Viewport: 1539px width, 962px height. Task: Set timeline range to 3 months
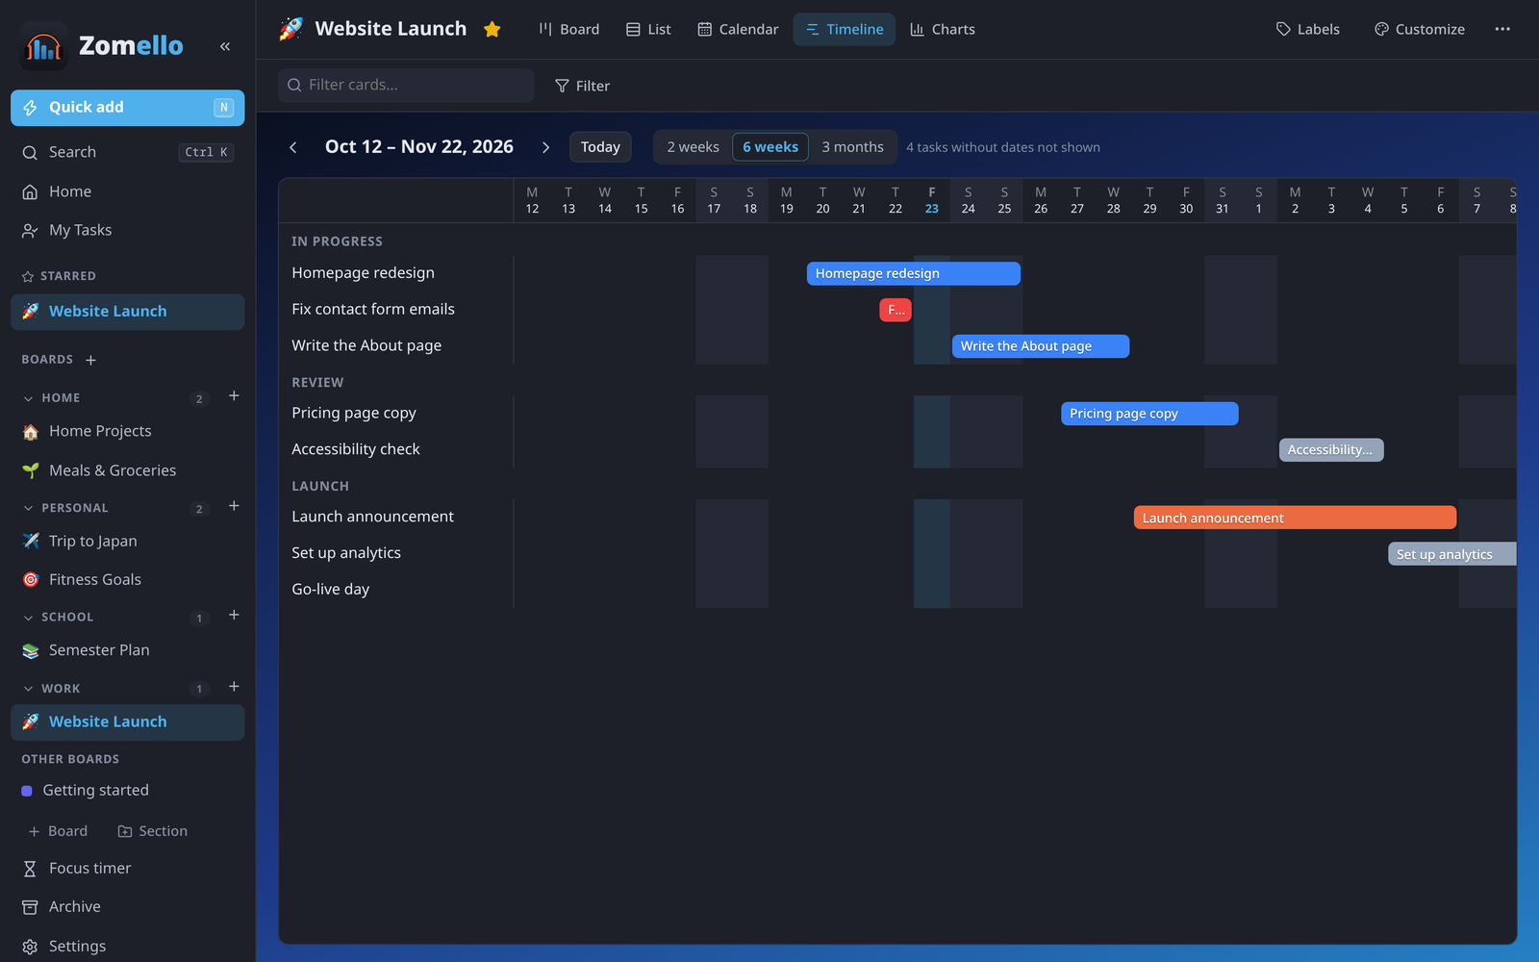[852, 147]
